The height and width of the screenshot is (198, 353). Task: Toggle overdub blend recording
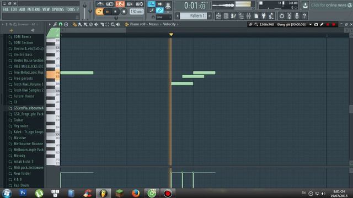click(130, 4)
